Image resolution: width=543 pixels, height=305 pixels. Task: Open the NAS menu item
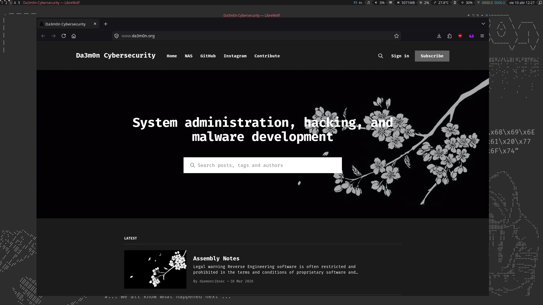point(189,56)
